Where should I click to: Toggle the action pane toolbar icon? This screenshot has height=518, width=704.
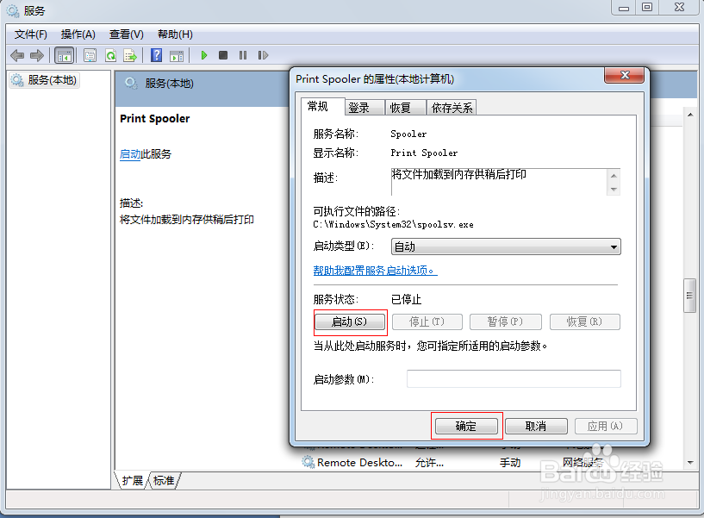click(177, 56)
